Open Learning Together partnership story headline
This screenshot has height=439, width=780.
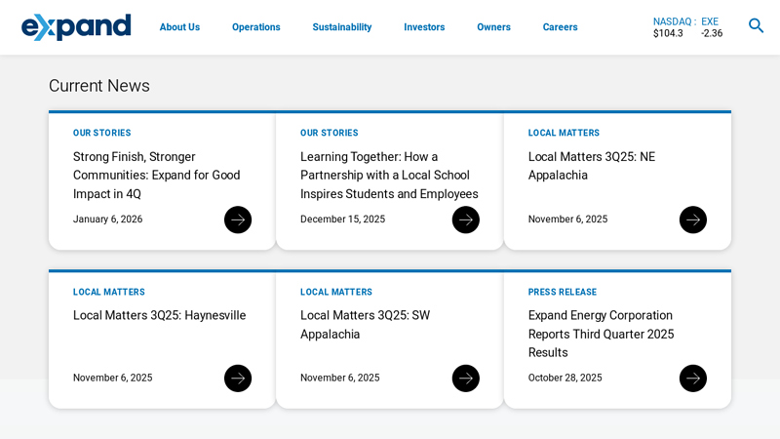click(389, 175)
